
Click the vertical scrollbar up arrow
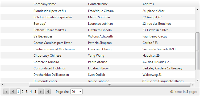pos(198,9)
